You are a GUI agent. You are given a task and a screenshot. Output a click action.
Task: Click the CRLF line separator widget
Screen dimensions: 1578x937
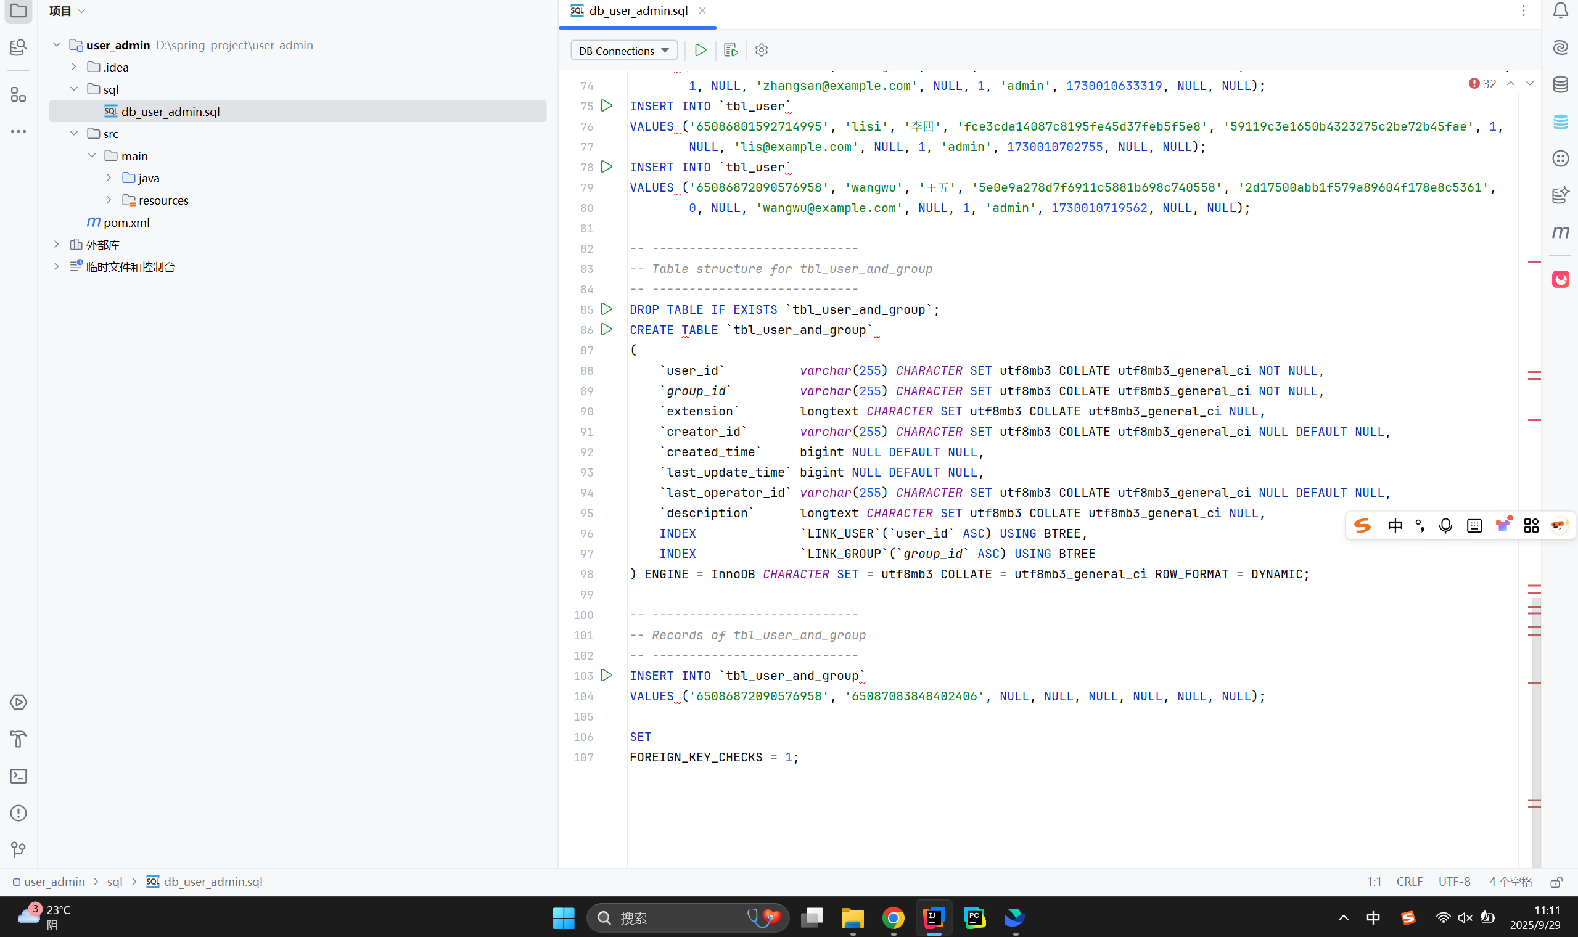click(x=1410, y=882)
